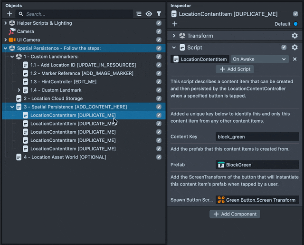
Task: Open the Script component settings gear
Action: (x=294, y=48)
